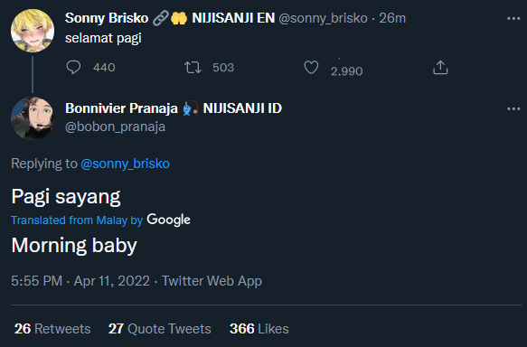Open the @sonny_brisko link after "Replying to"
The width and height of the screenshot is (527, 347).
(x=125, y=164)
